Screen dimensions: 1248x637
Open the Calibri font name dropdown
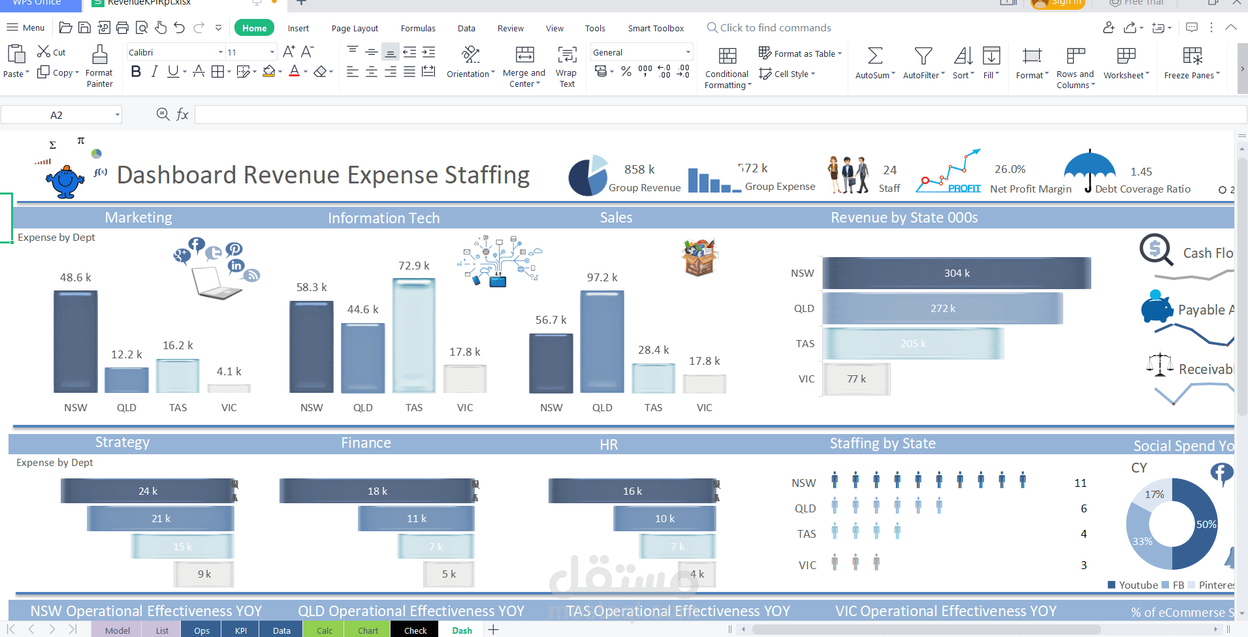[x=221, y=52]
